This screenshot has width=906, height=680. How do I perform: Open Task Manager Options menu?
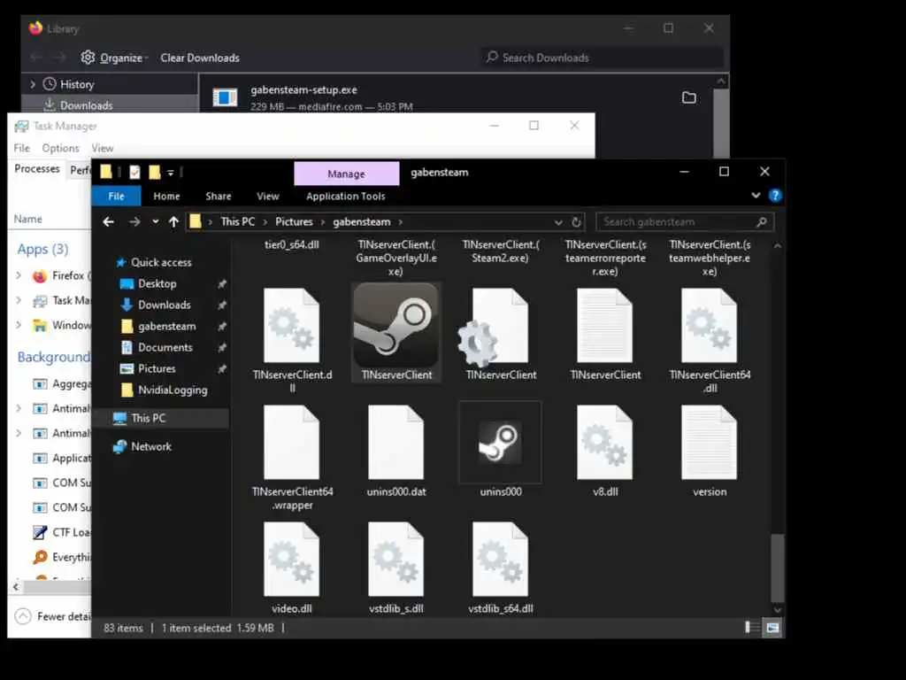coord(60,148)
